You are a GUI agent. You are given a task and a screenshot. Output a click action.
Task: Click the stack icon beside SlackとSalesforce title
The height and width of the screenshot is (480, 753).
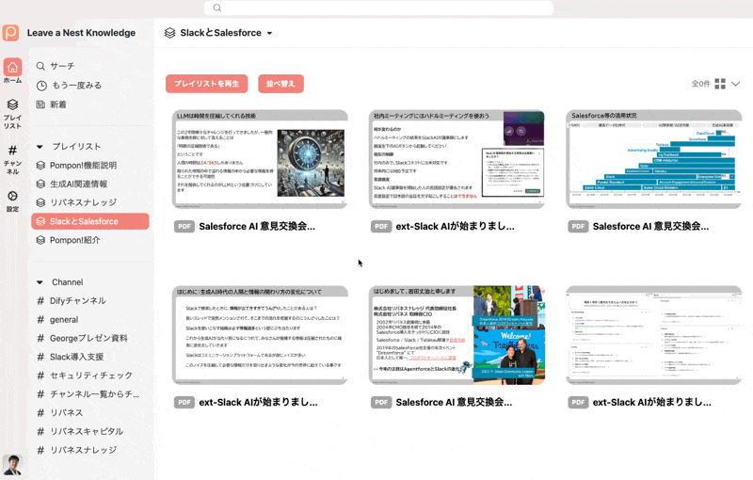169,33
